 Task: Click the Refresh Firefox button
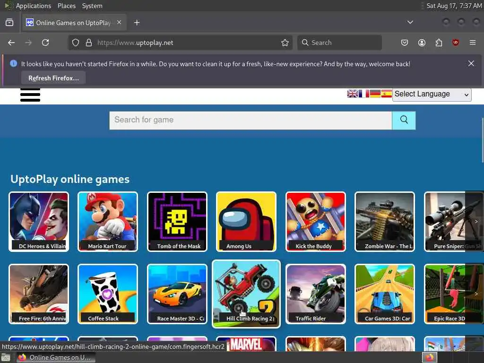click(x=53, y=78)
